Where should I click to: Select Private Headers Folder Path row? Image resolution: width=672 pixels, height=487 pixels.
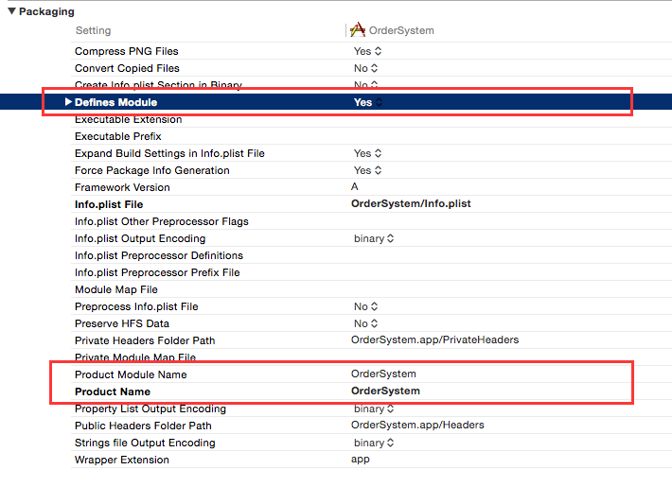click(x=371, y=340)
